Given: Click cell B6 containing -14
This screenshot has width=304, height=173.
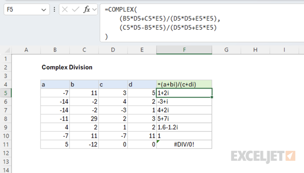Looking at the screenshot, I should [x=55, y=102].
